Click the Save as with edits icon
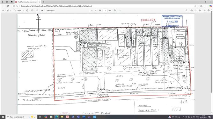The image size is (213, 119). pos(200,10)
